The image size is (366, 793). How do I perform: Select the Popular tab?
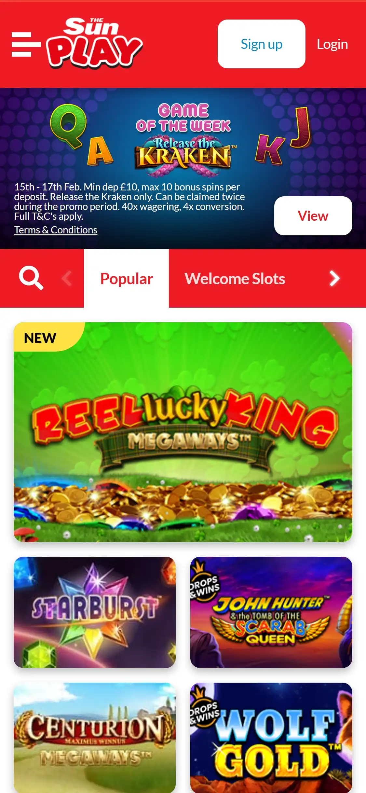pyautogui.click(x=127, y=278)
